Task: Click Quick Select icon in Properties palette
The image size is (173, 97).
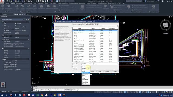Action: (x=29, y=20)
